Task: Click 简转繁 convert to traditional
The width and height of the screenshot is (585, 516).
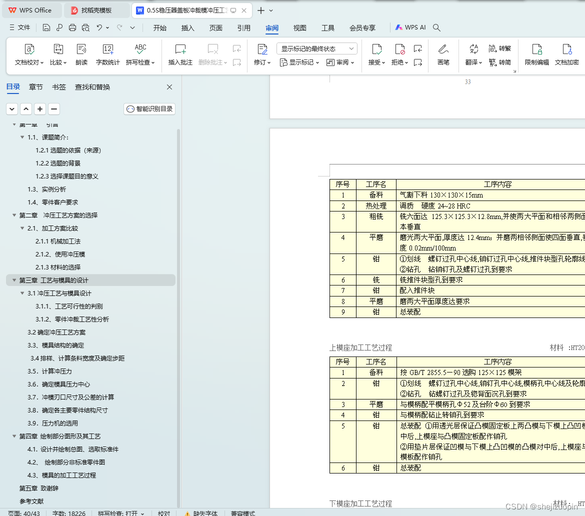Action: [x=499, y=48]
